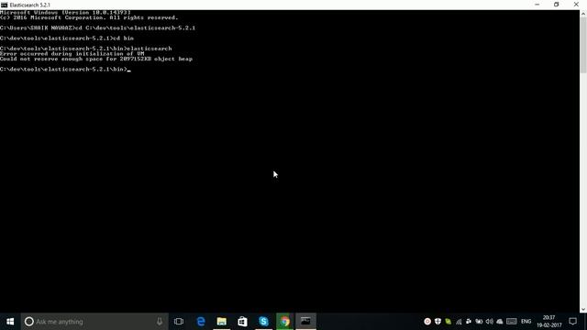Click the 'Could not reserve enough space' line

pyautogui.click(x=96, y=59)
